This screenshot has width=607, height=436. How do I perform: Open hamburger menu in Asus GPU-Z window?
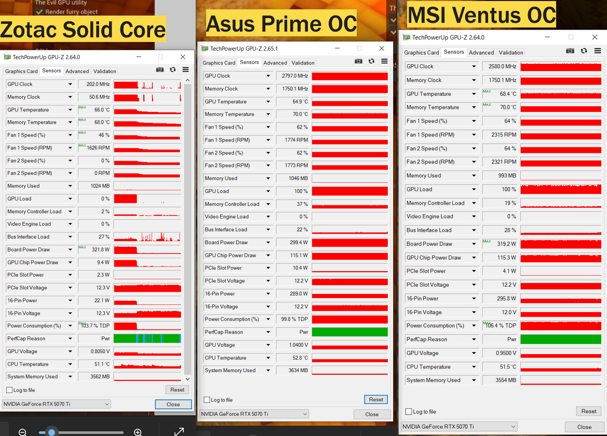coord(384,61)
